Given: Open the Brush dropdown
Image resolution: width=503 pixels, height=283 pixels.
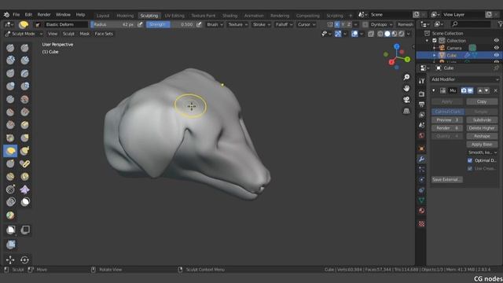Looking at the screenshot, I should tap(215, 24).
